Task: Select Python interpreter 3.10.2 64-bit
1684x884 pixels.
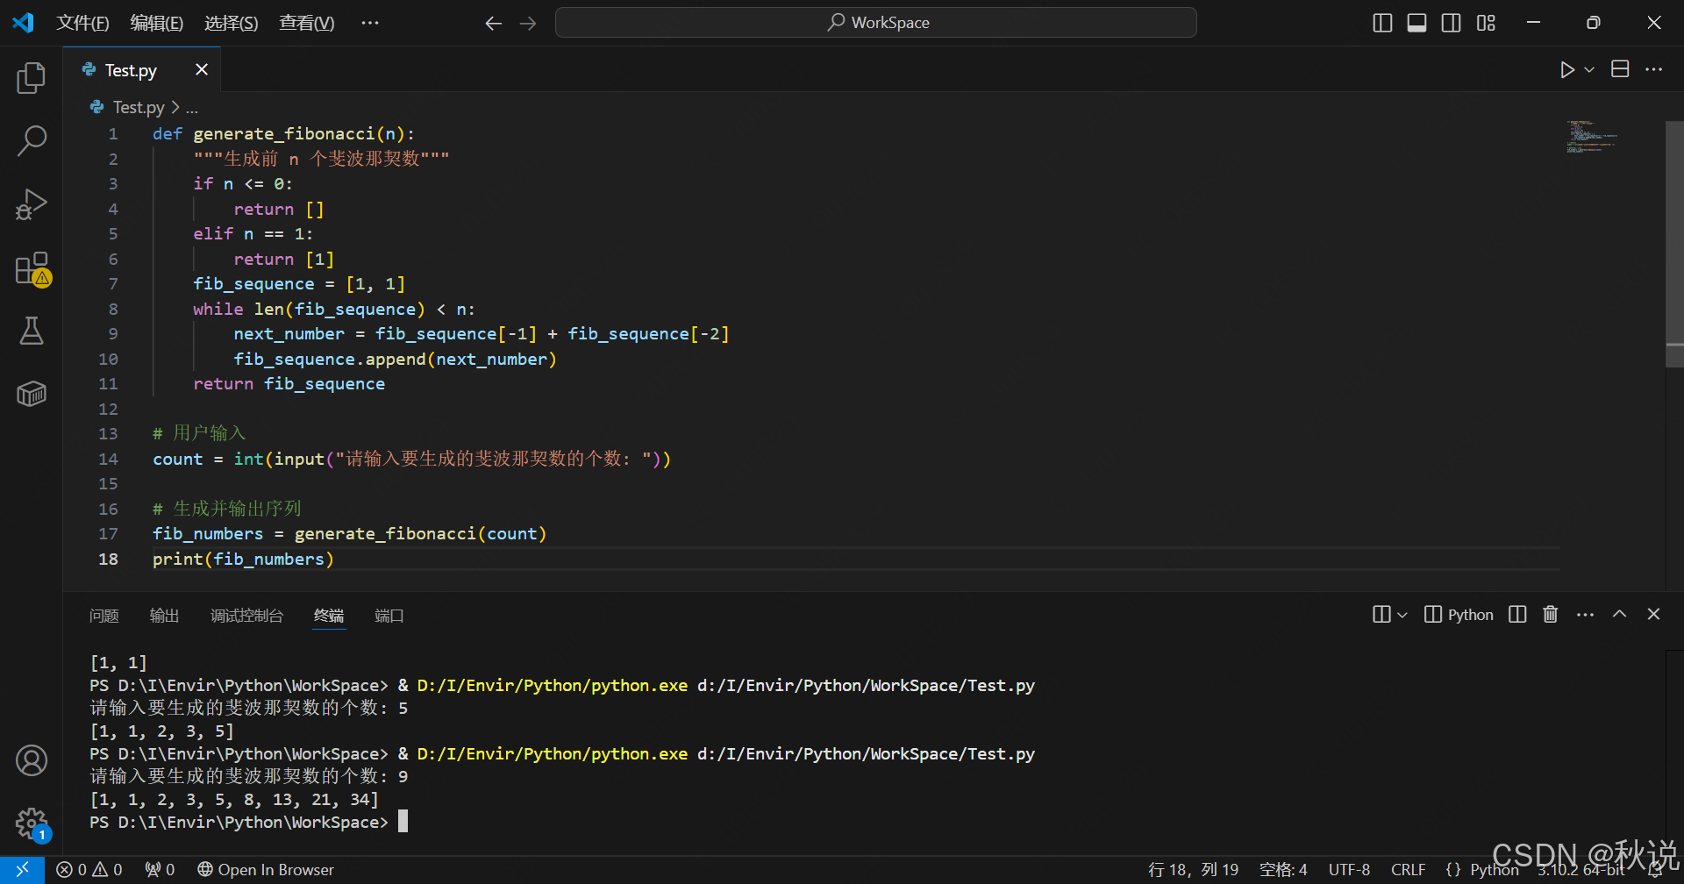Action: (1581, 870)
